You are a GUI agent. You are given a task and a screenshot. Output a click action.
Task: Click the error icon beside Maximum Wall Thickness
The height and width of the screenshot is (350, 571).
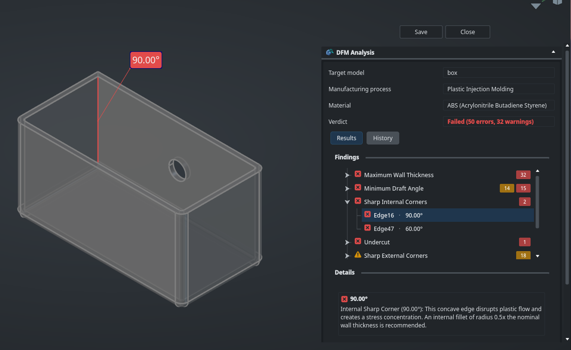[358, 174]
